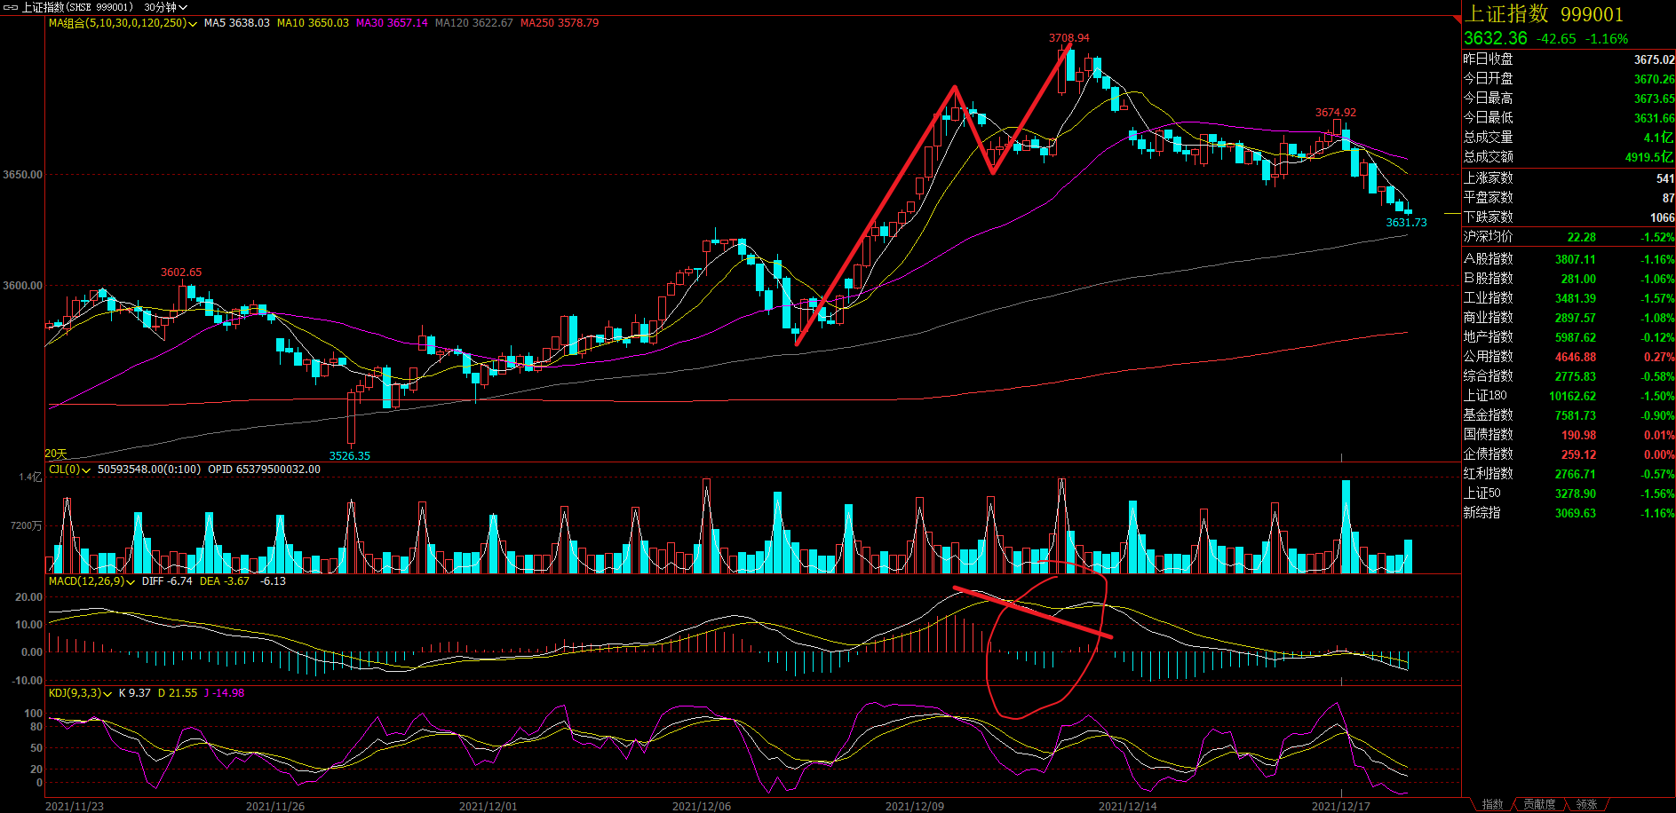This screenshot has height=813, width=1676.
Task: Click the 20天 label at chart corner
Action: [56, 454]
